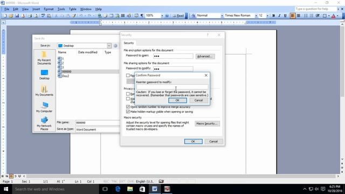The image size is (345, 194).
Task: Click the File name field in Save As
Action: (98, 123)
